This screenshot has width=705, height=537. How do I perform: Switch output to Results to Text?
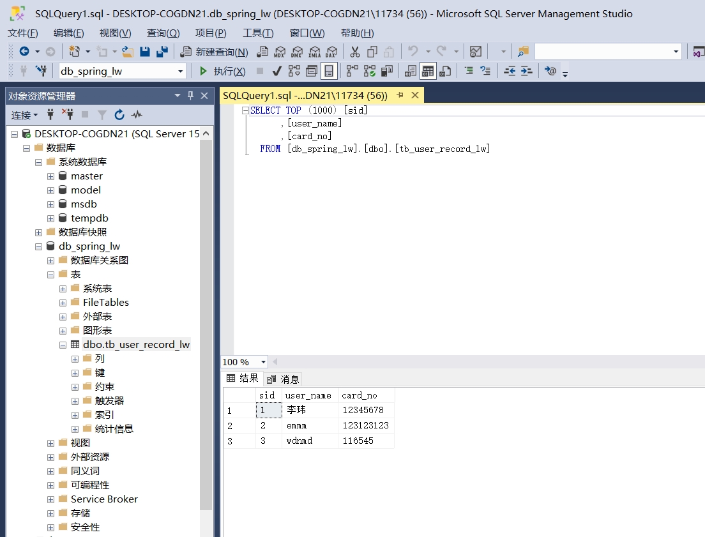pyautogui.click(x=411, y=71)
